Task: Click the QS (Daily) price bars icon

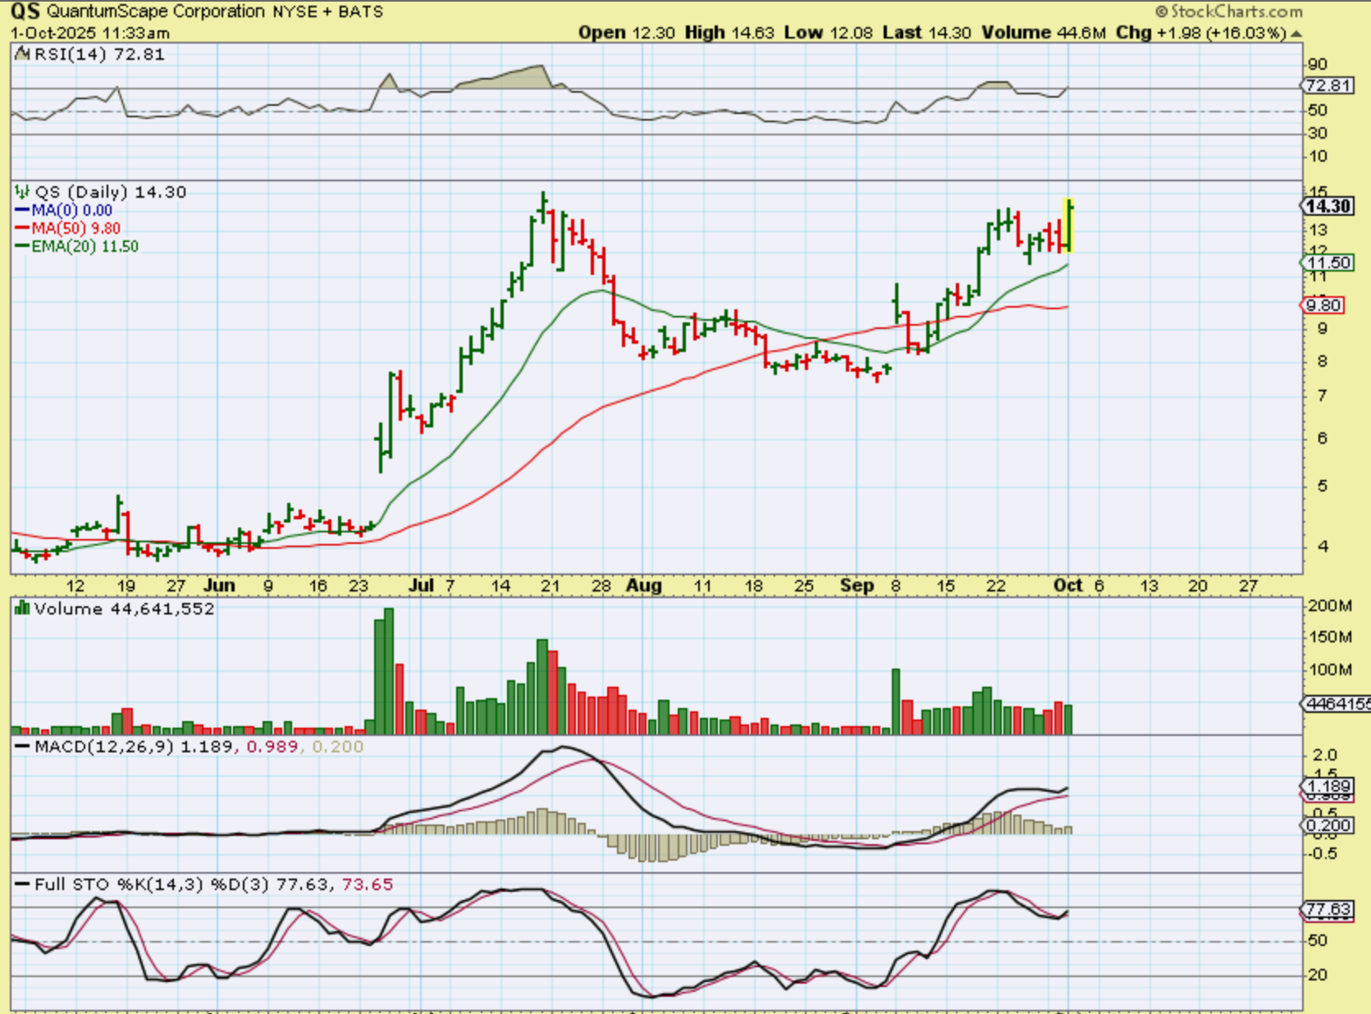Action: (22, 192)
